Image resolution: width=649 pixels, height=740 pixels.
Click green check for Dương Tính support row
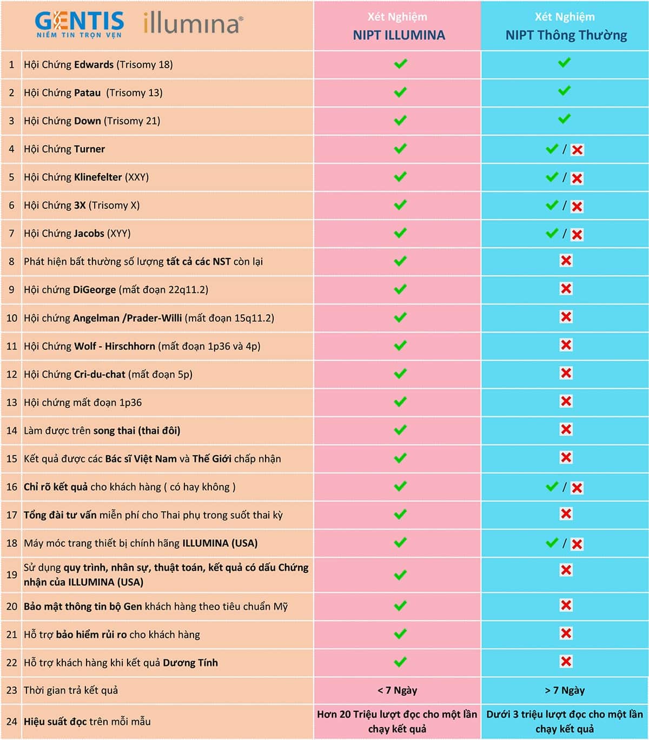click(x=400, y=662)
